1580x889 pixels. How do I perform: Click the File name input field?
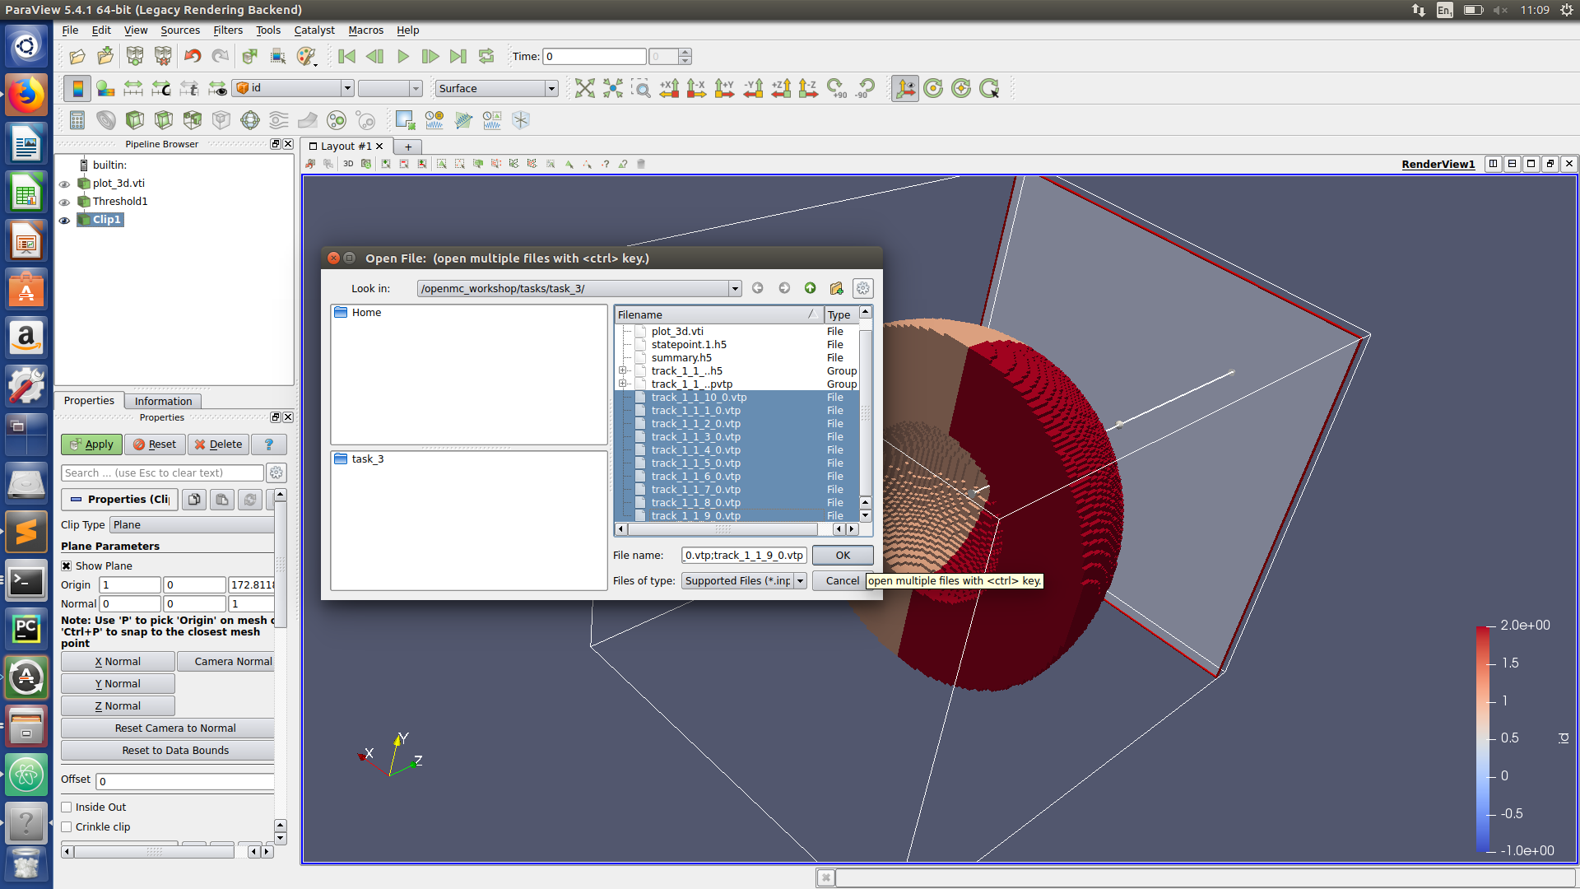743,555
